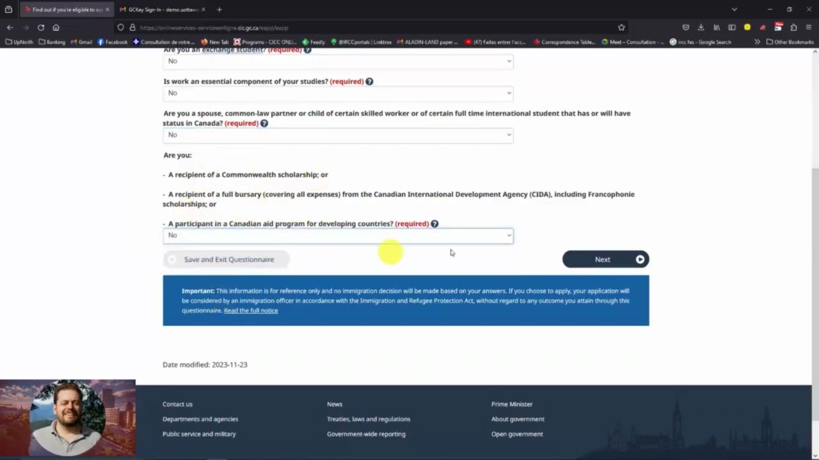The width and height of the screenshot is (819, 460).
Task: Open the Canadian aid program dropdown
Action: tap(338, 236)
